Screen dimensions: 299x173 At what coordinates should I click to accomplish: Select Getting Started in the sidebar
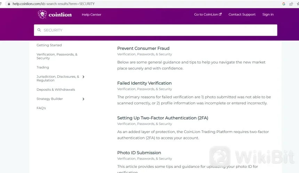tap(49, 45)
